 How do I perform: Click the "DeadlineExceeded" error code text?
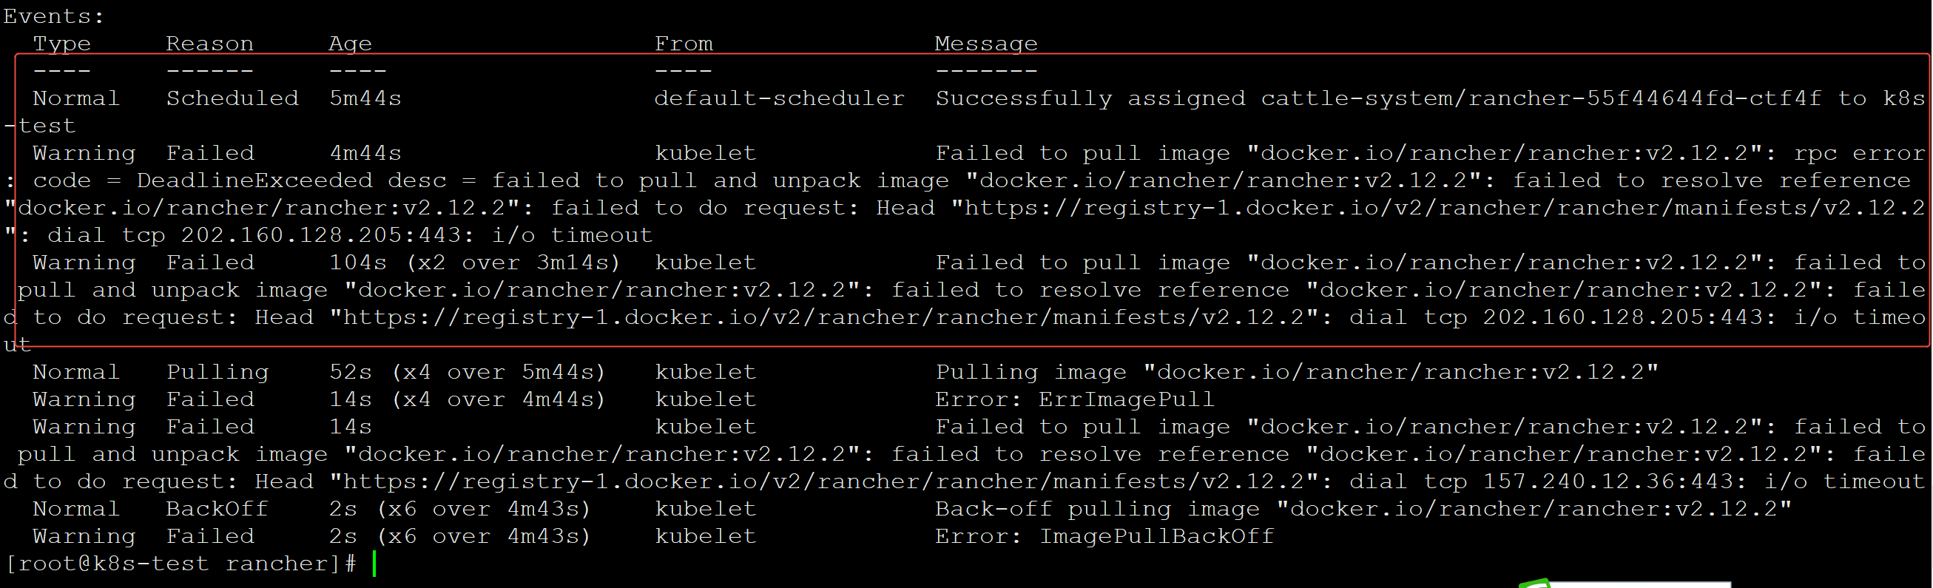pyautogui.click(x=254, y=180)
